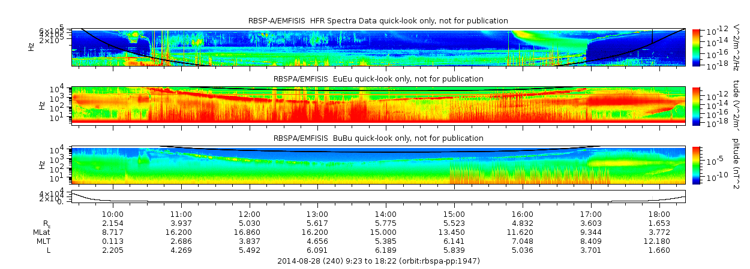Click the 12:00 time axis label
The image size is (750, 269).
[250, 214]
